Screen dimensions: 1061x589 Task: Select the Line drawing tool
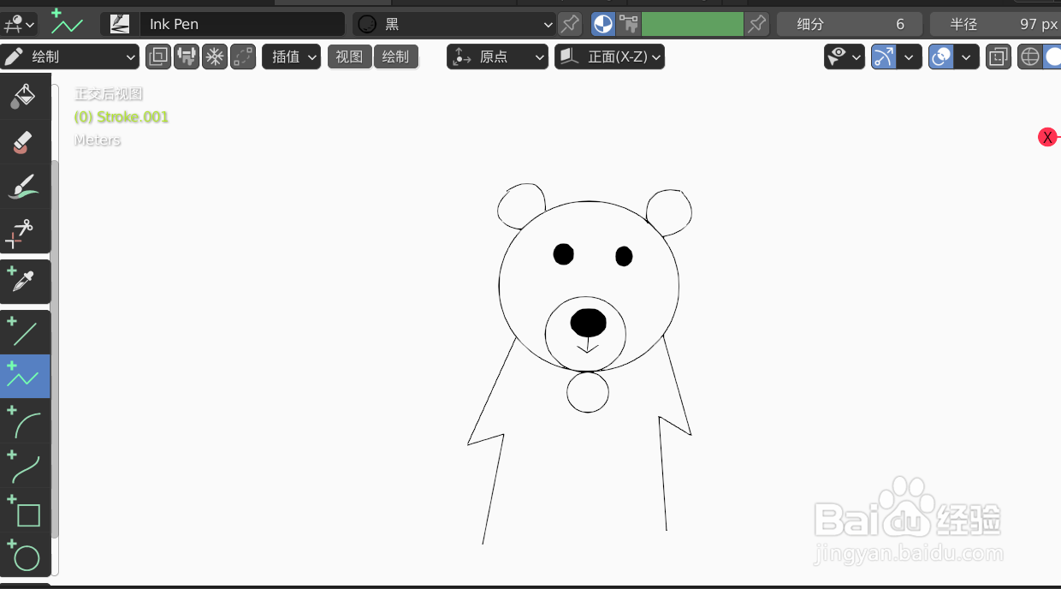point(24,331)
